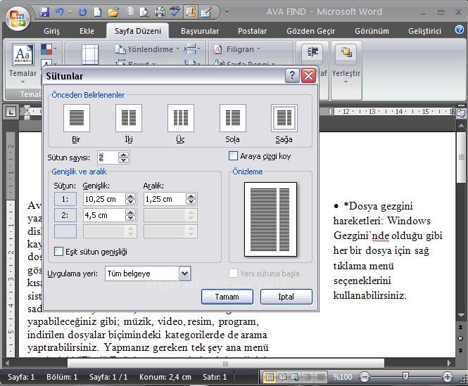This screenshot has height=386, width=468.
Task: Click column 2 Genişlik field 4,5 cm
Action: (104, 215)
